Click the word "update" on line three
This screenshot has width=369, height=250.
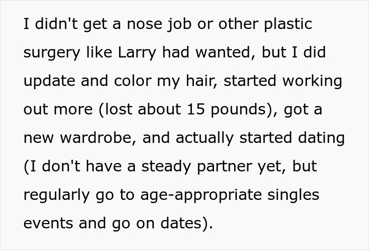(48, 82)
